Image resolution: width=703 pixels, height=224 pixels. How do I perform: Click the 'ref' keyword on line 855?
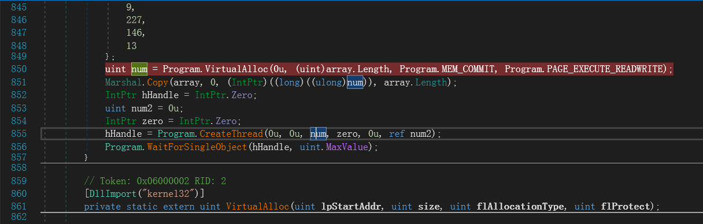pyautogui.click(x=397, y=134)
